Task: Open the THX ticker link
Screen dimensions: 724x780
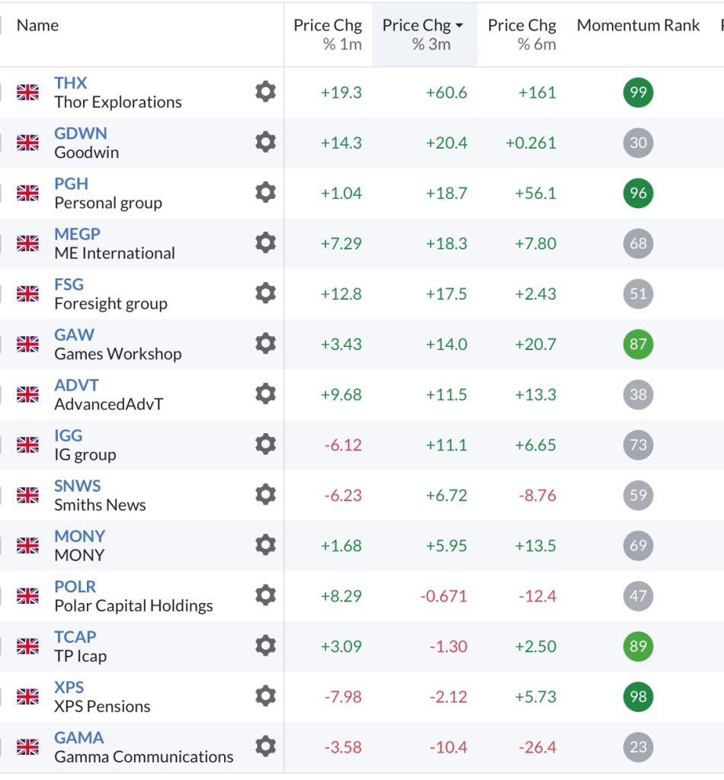Action: (71, 82)
